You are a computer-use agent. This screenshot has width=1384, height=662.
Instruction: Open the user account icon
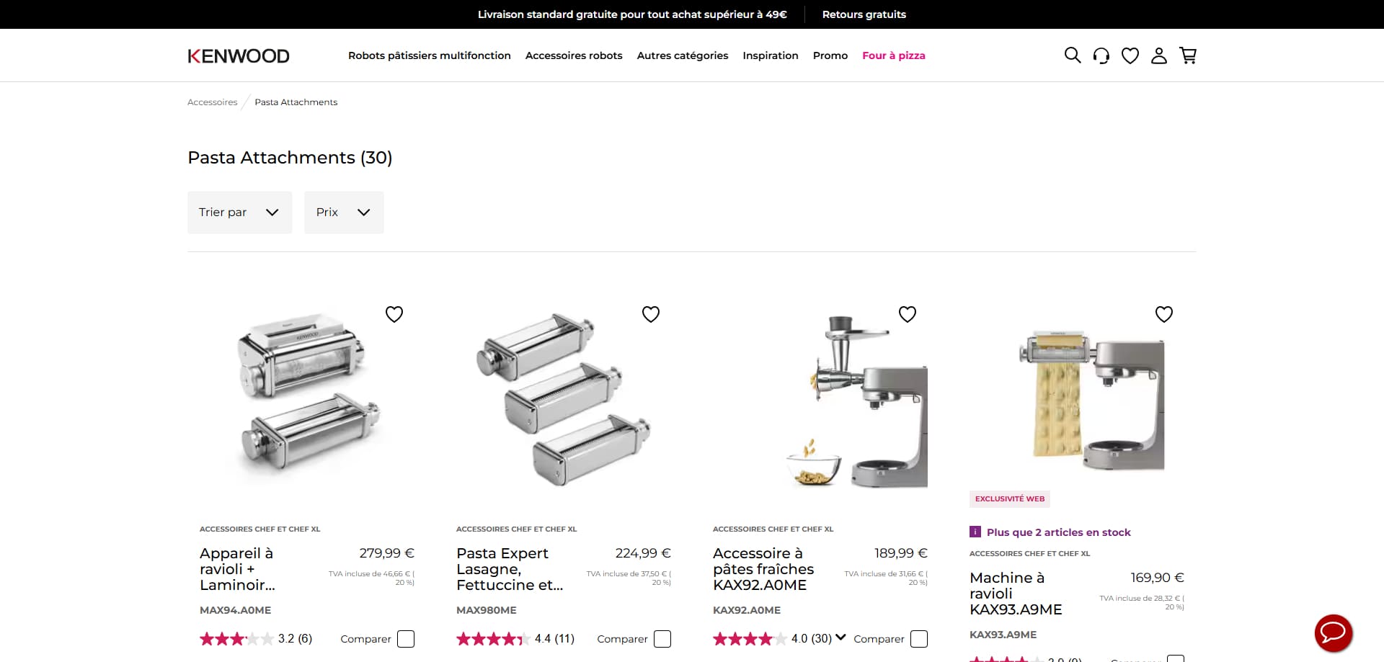pyautogui.click(x=1159, y=55)
